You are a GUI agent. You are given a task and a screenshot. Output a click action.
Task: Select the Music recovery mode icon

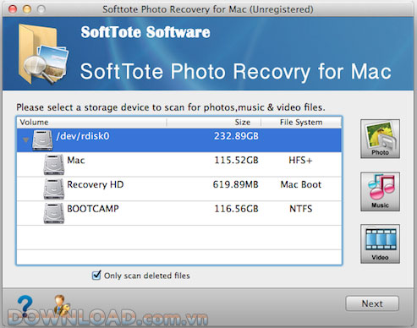[380, 192]
